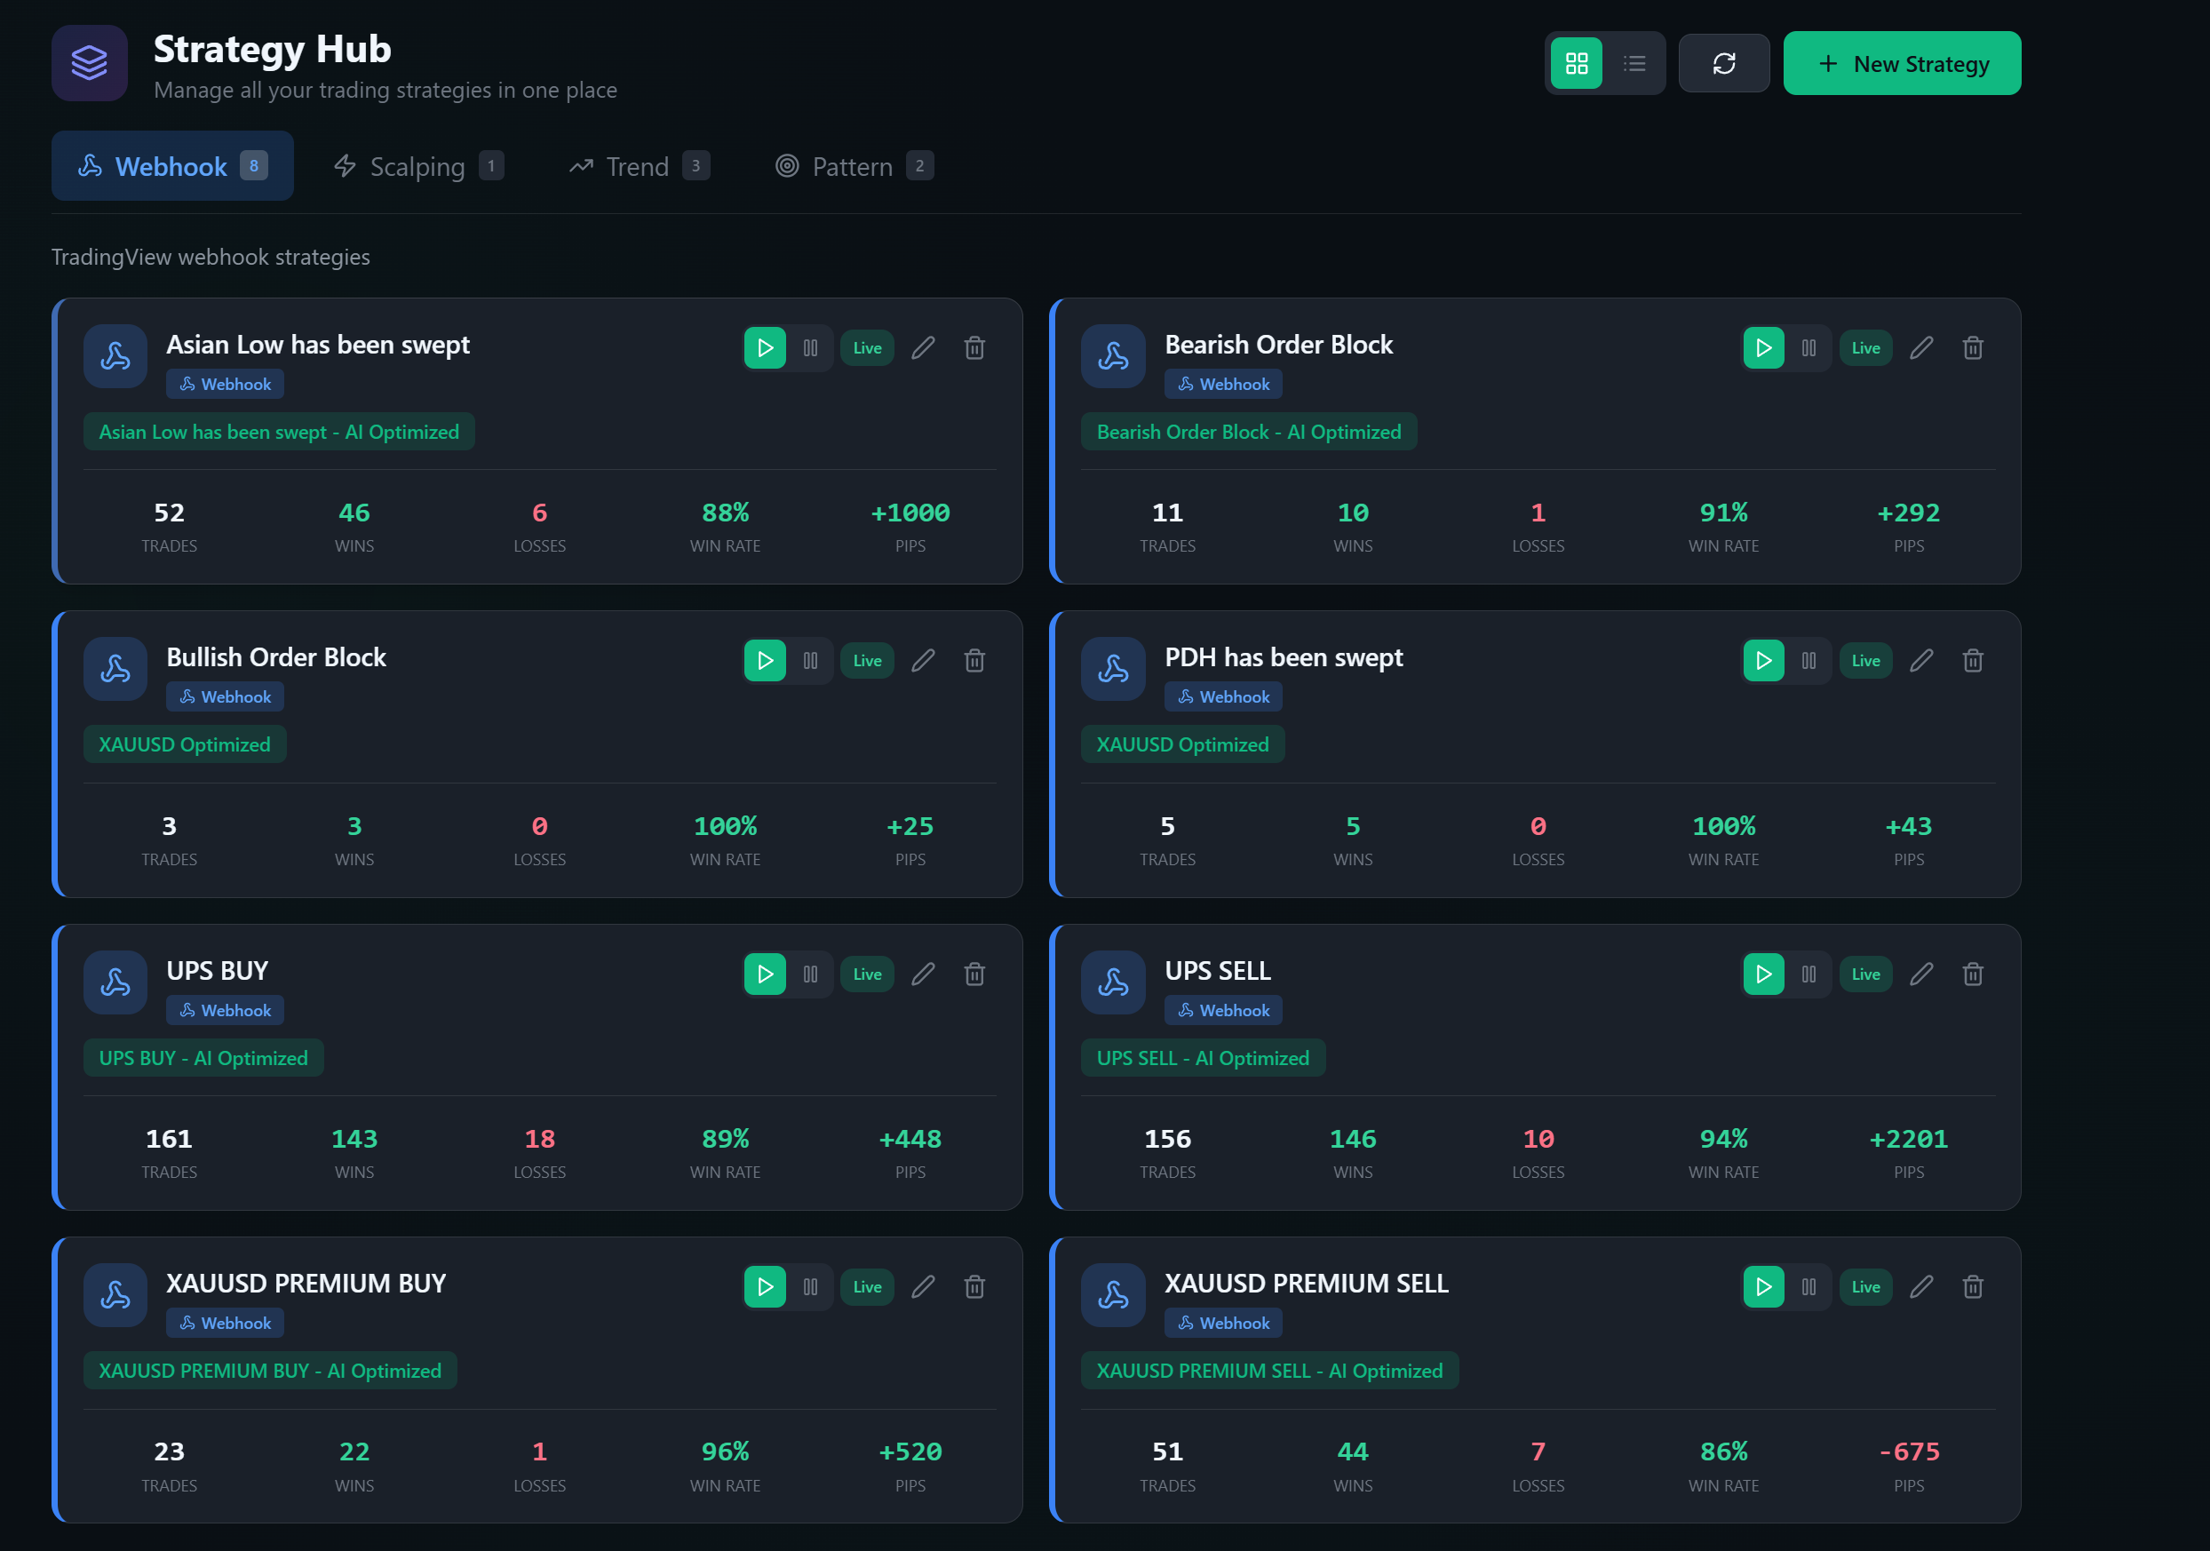Delete the "XAUUSD PREMIUM BUY" strategy

click(974, 1286)
